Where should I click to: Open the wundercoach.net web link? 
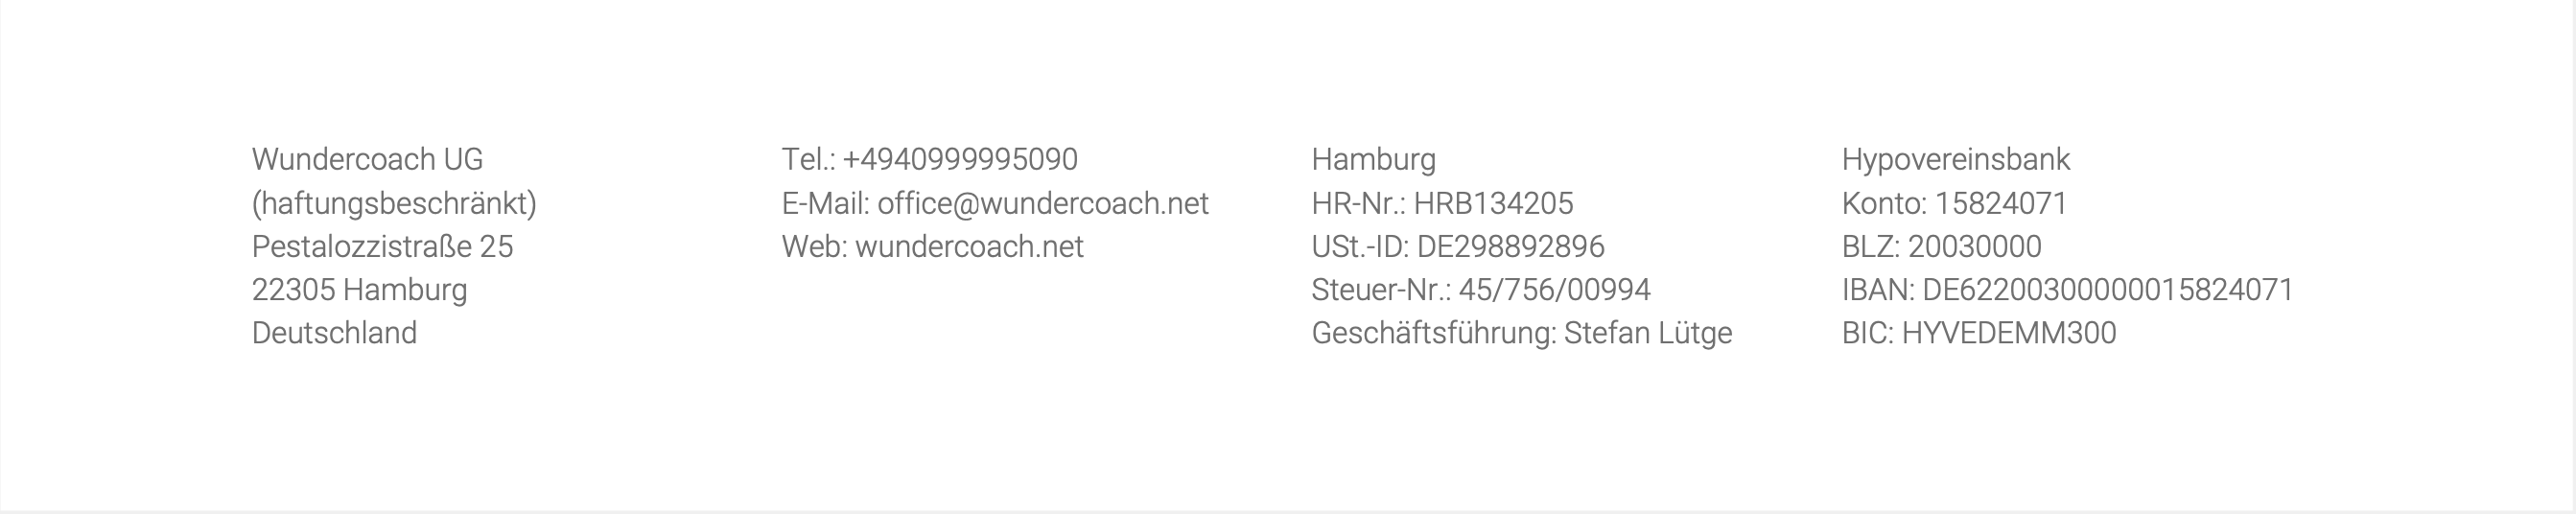click(969, 246)
